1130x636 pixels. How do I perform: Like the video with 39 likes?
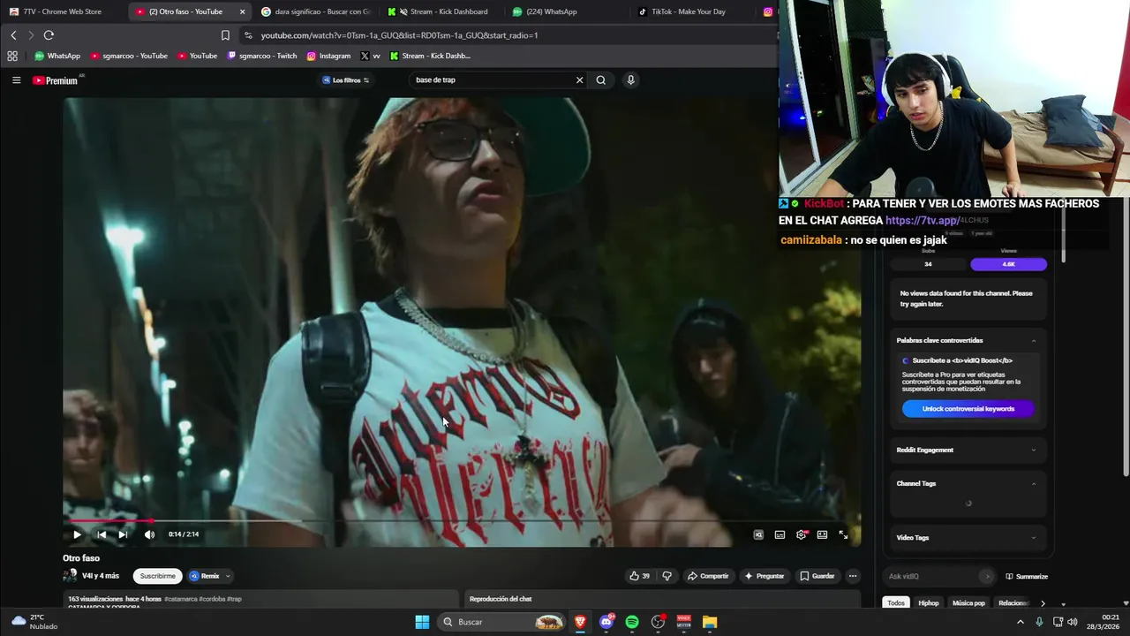(x=639, y=576)
